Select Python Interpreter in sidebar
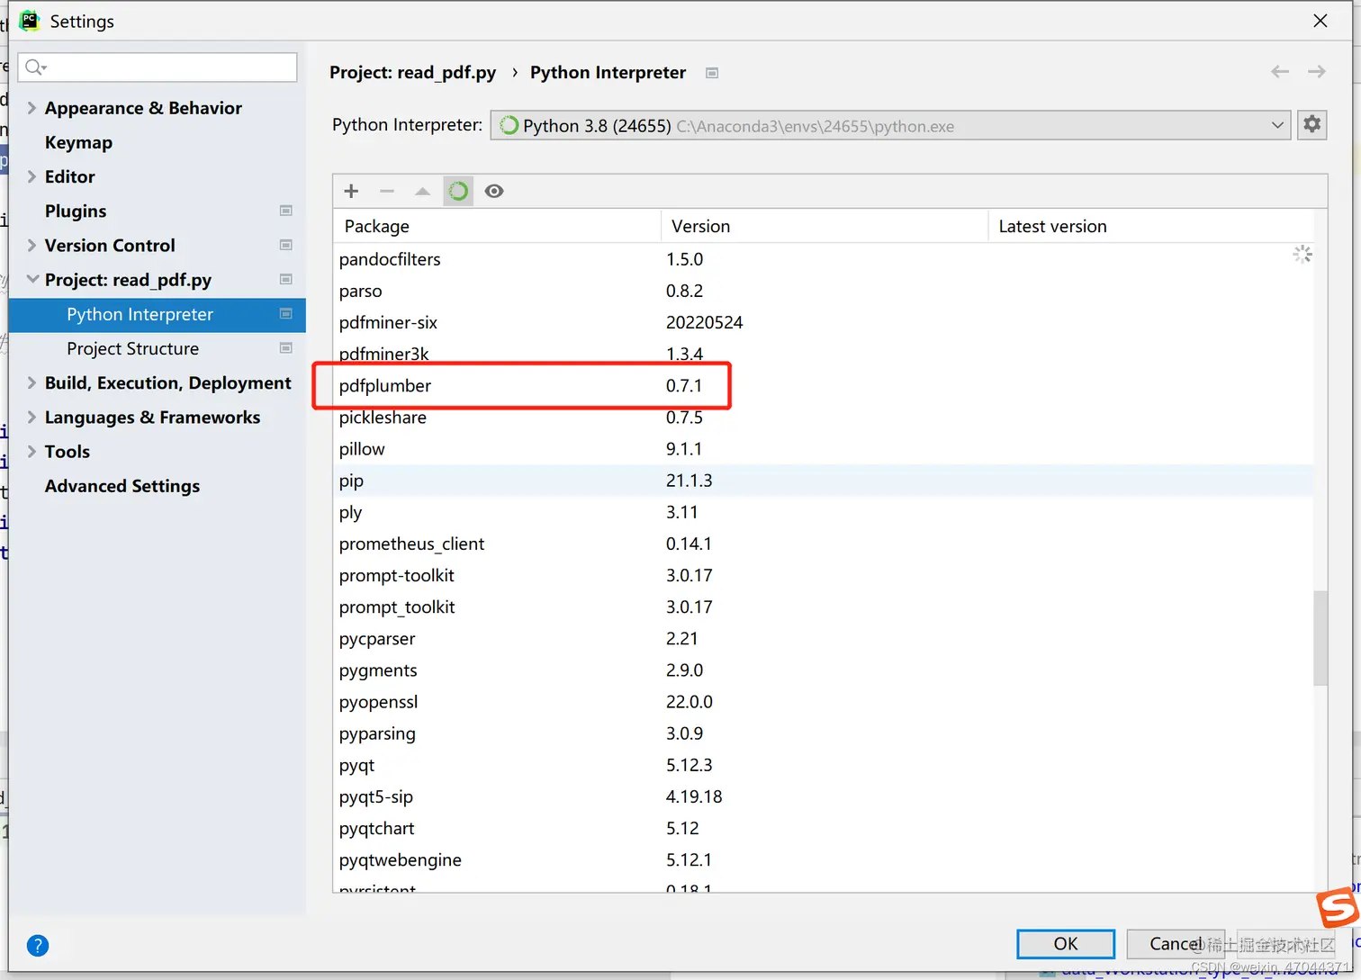 (x=158, y=314)
